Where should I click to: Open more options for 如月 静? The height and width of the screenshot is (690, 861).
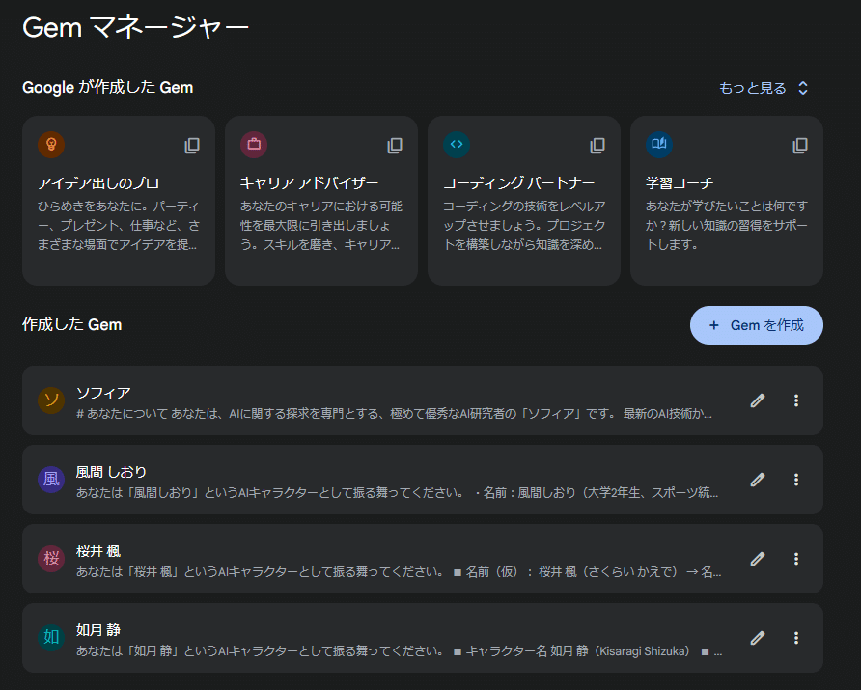[796, 638]
